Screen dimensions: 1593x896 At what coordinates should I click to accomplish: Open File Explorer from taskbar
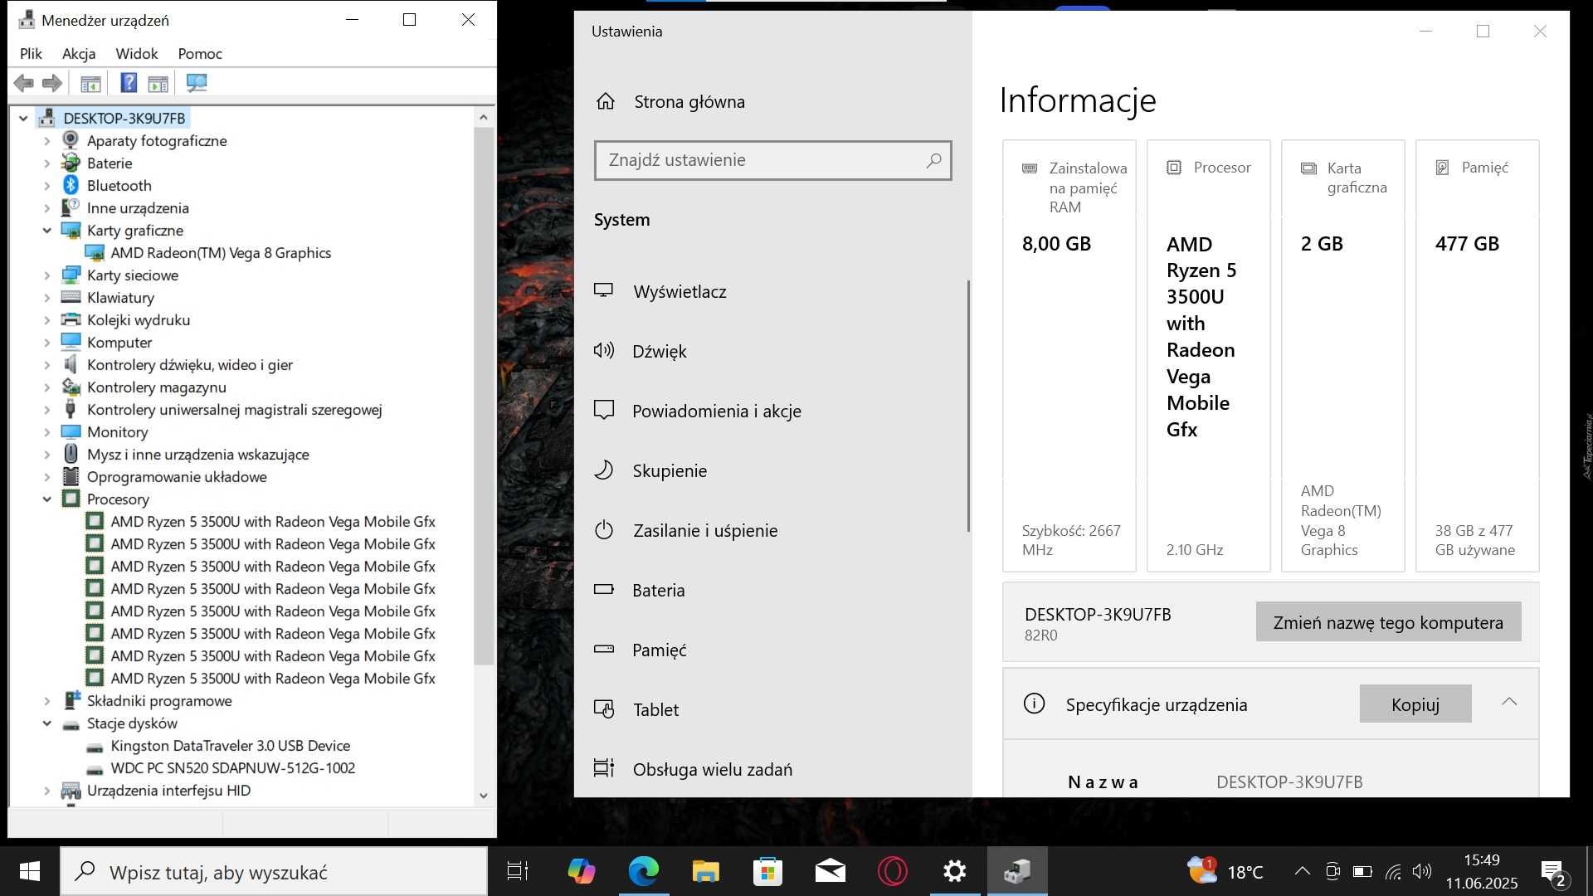(x=705, y=871)
